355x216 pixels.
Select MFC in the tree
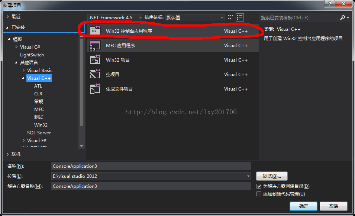pos(39,109)
